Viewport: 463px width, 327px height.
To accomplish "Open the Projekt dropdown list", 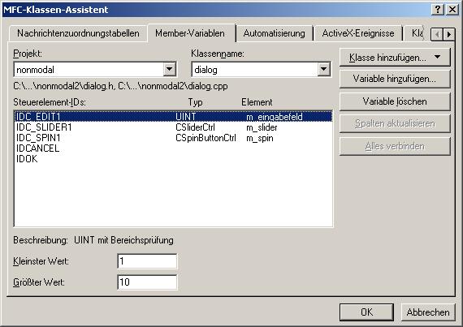I will 170,69.
